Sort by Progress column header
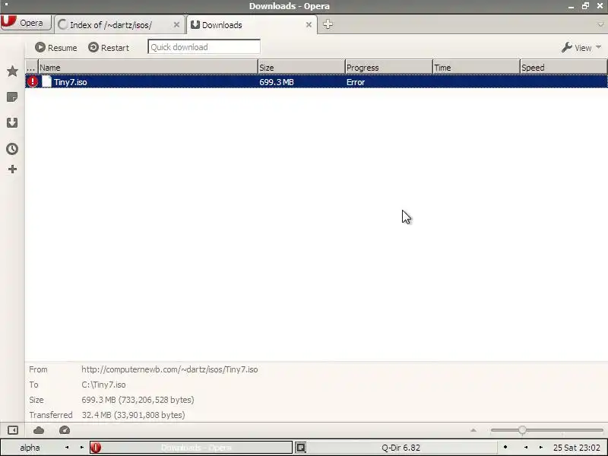 pos(388,67)
